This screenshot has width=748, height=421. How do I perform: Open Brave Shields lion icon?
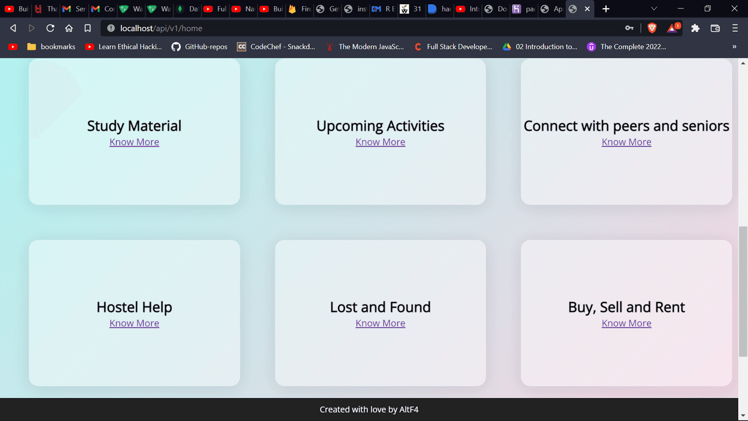pos(652,28)
